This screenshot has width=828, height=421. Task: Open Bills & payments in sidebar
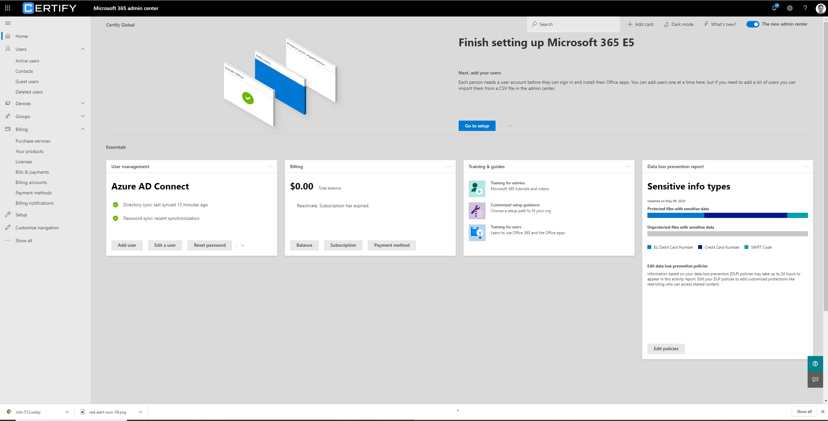(32, 172)
